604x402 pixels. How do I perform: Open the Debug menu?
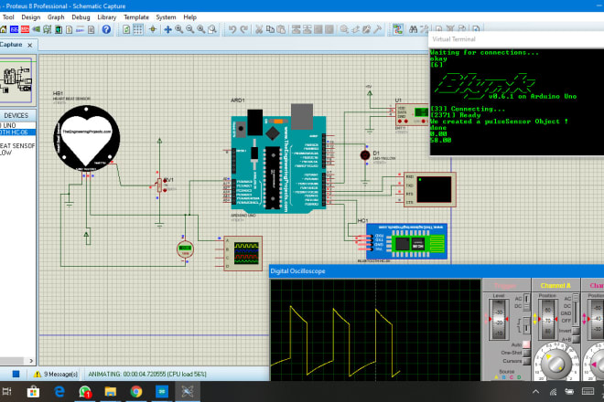[x=81, y=17]
